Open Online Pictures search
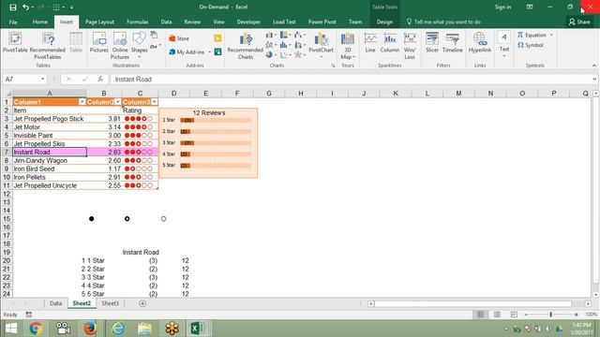This screenshot has width=600, height=337. tap(120, 46)
